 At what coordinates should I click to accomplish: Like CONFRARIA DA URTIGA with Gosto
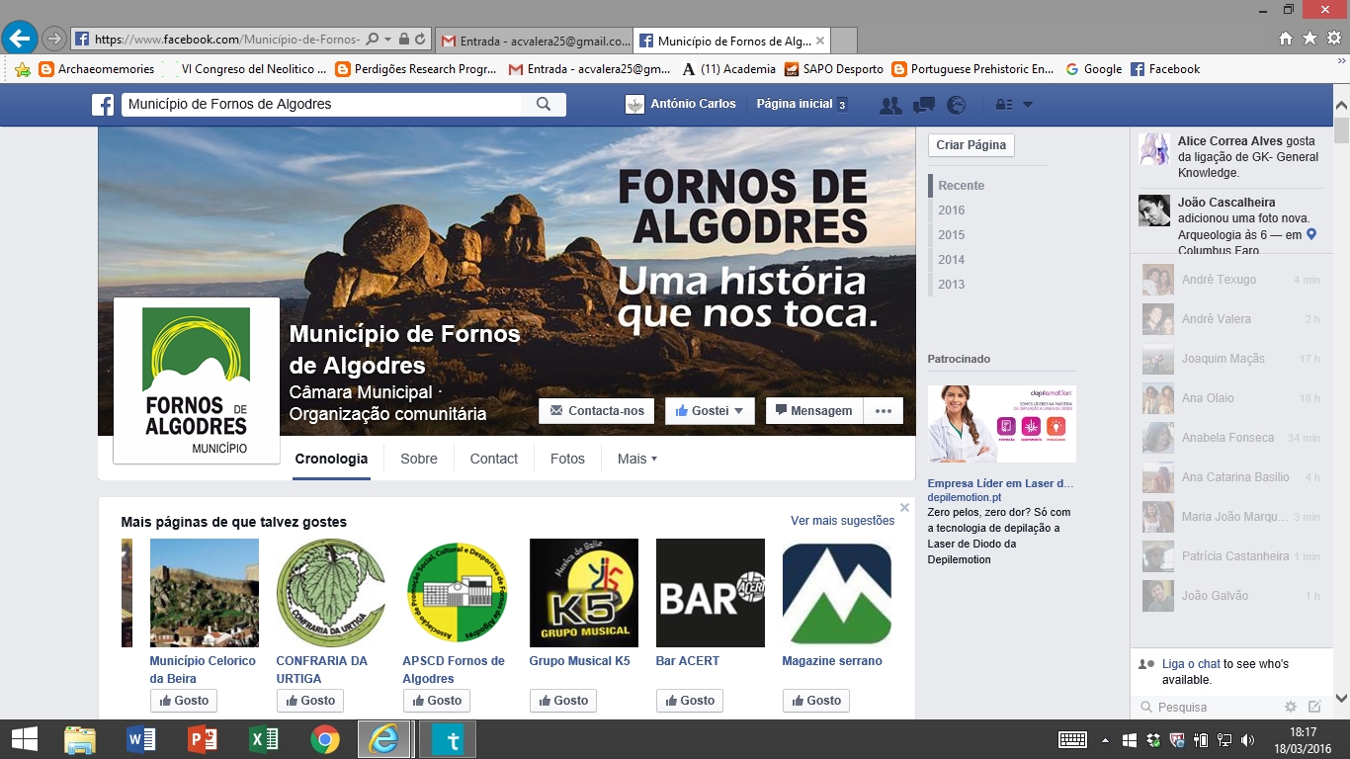tap(309, 701)
